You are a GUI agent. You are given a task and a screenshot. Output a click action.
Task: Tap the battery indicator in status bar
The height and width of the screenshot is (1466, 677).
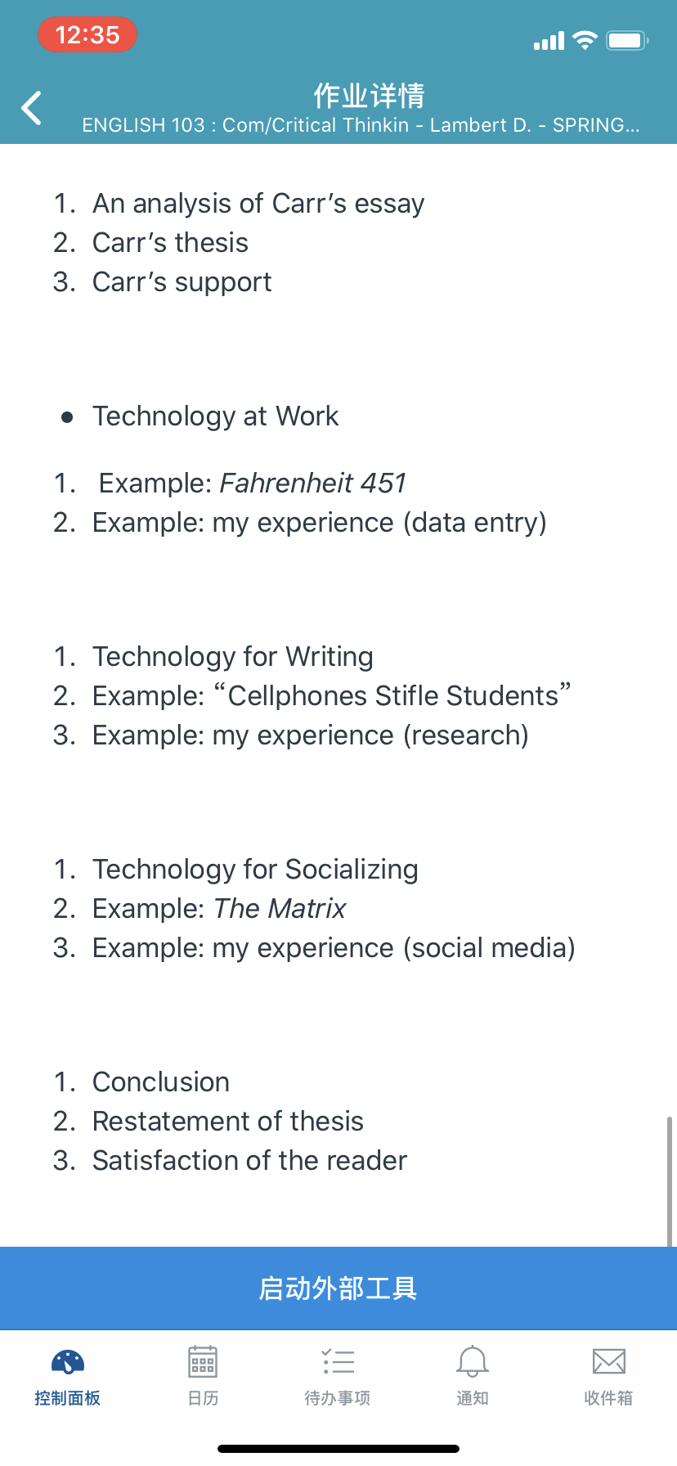[627, 40]
